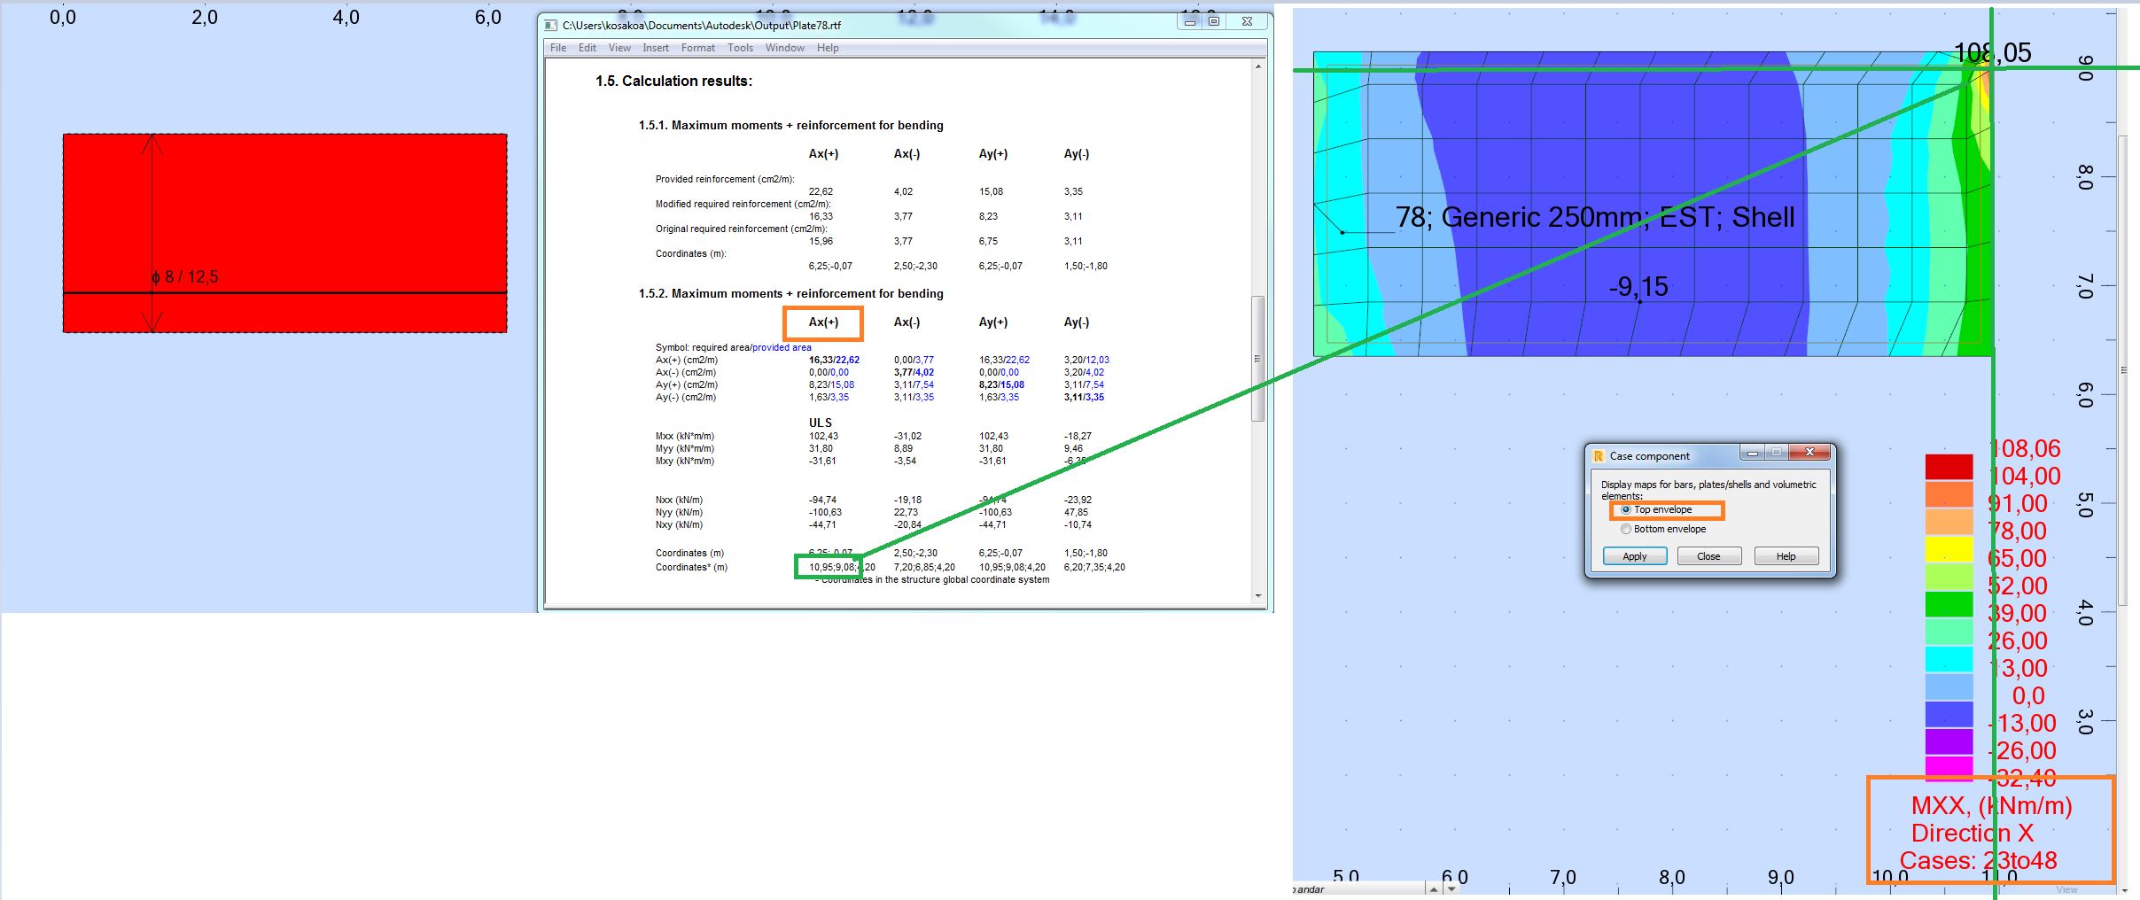2140x900 pixels.
Task: Click the Robot icon in Case component title bar
Action: [1600, 454]
